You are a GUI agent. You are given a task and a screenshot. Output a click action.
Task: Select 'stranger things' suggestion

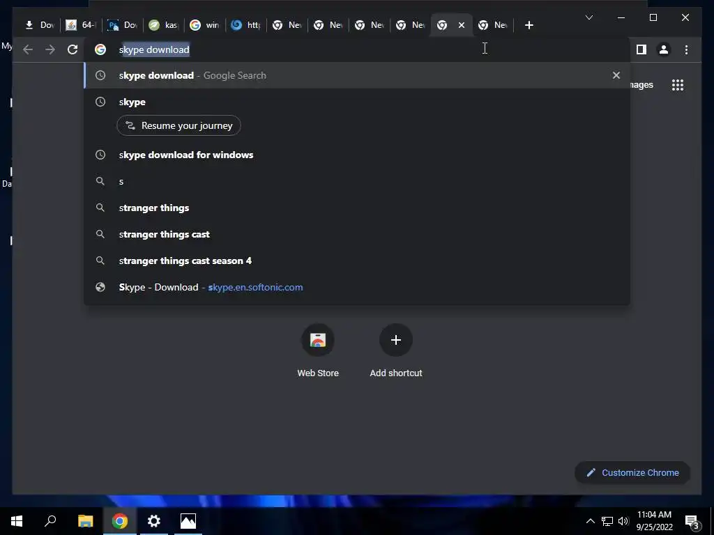(x=357, y=208)
